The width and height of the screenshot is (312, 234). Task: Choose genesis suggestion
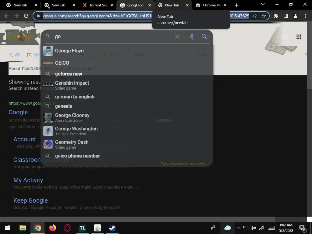pos(127,106)
